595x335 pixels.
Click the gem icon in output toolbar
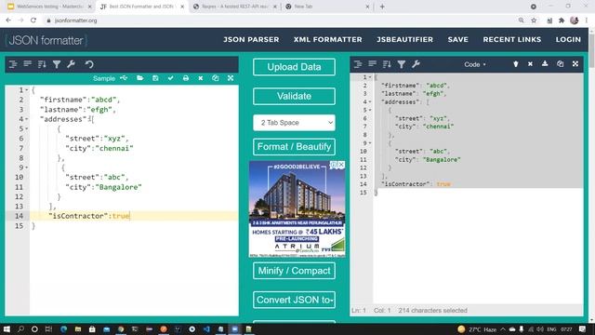coord(515,64)
